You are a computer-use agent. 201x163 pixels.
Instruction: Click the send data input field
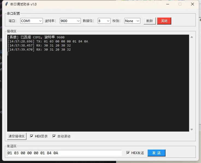click(x=64, y=153)
